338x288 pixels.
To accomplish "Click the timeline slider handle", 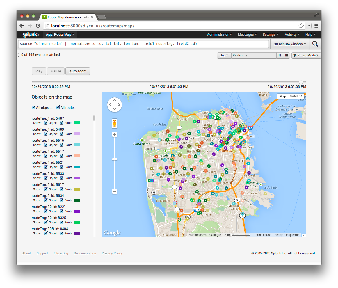I will tap(301, 82).
